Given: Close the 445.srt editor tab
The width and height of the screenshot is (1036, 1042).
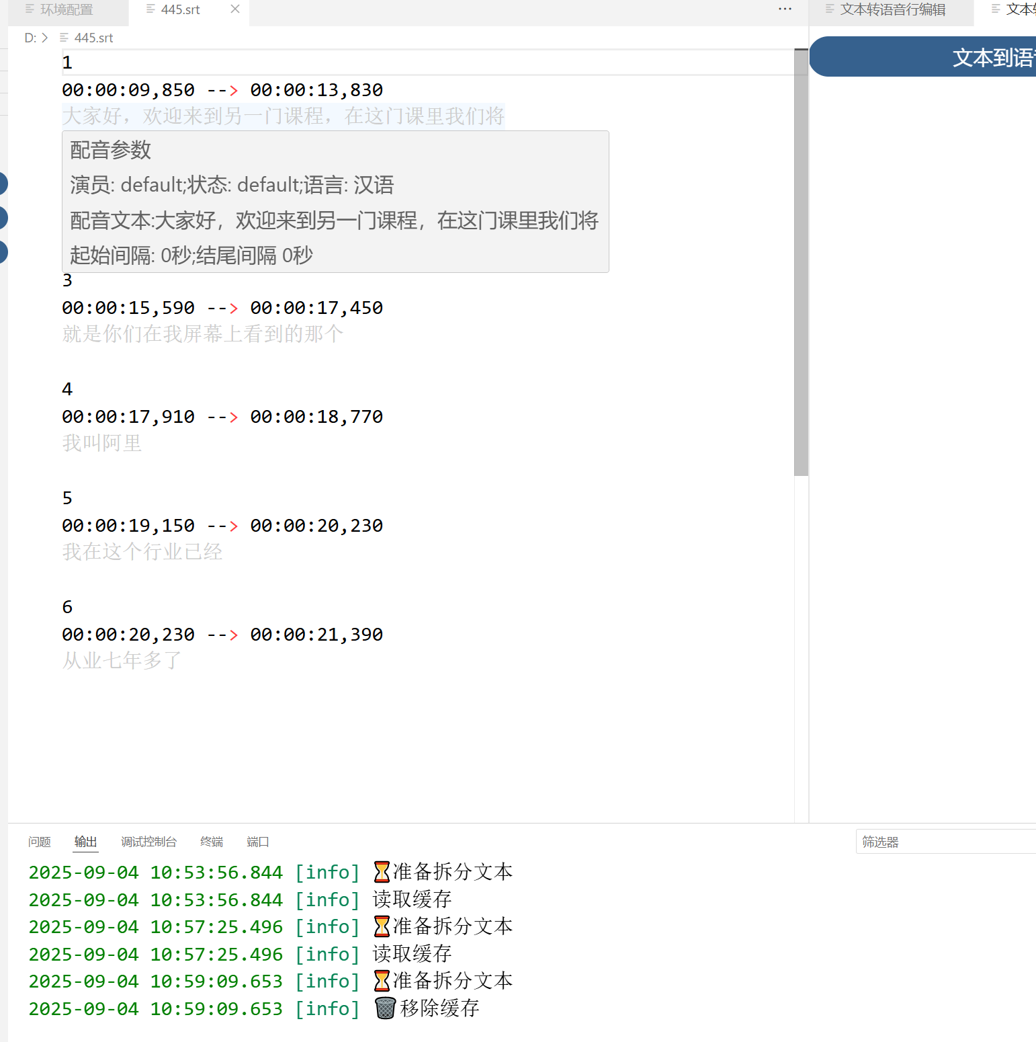Looking at the screenshot, I should (x=235, y=9).
